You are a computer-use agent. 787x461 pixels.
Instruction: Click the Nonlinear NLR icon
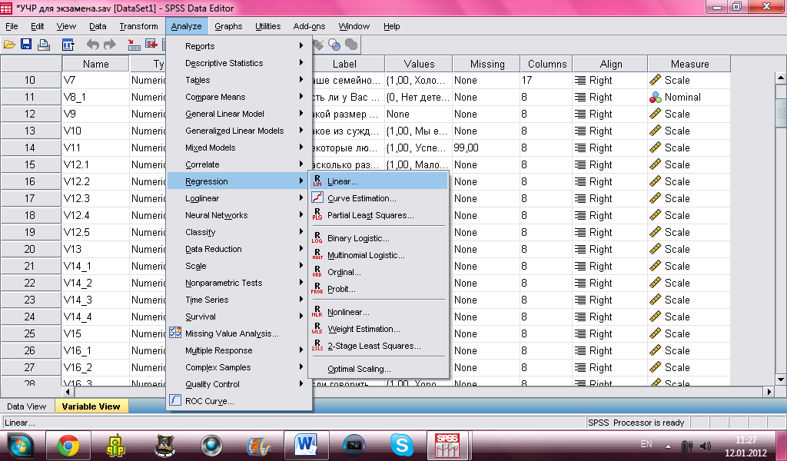pyautogui.click(x=317, y=311)
